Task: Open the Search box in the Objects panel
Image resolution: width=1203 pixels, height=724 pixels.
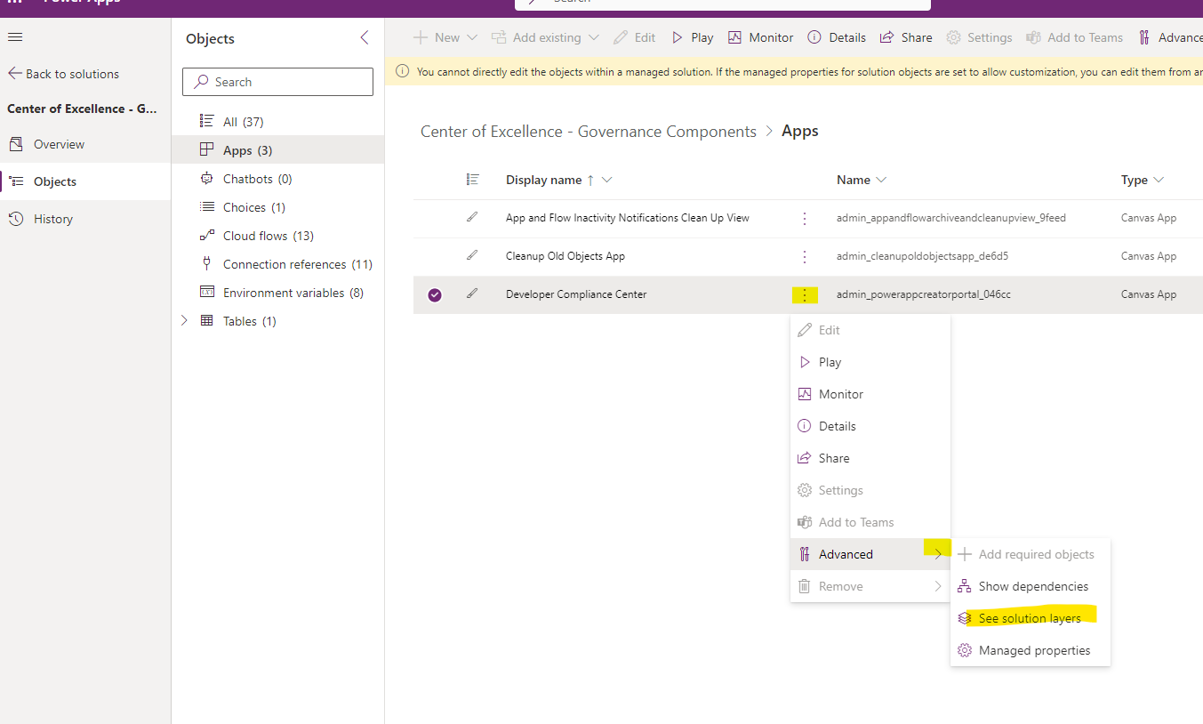Action: coord(277,82)
